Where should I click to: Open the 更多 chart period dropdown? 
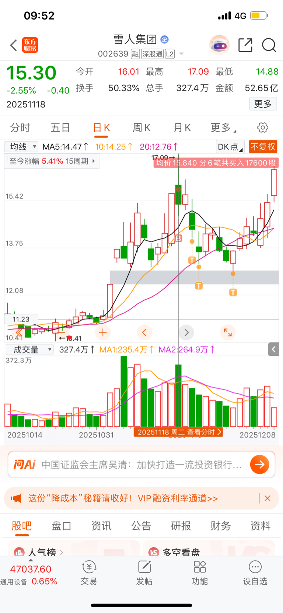pyautogui.click(x=223, y=128)
